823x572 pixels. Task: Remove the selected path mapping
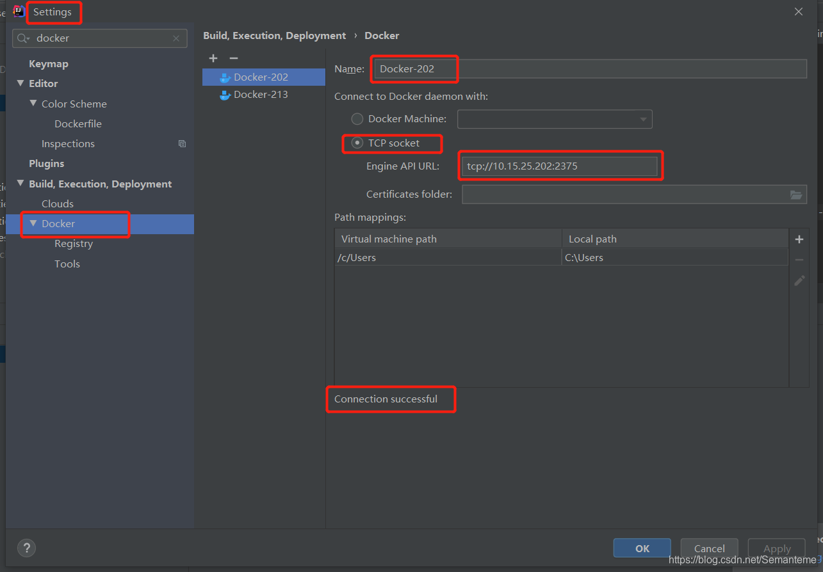pyautogui.click(x=799, y=260)
